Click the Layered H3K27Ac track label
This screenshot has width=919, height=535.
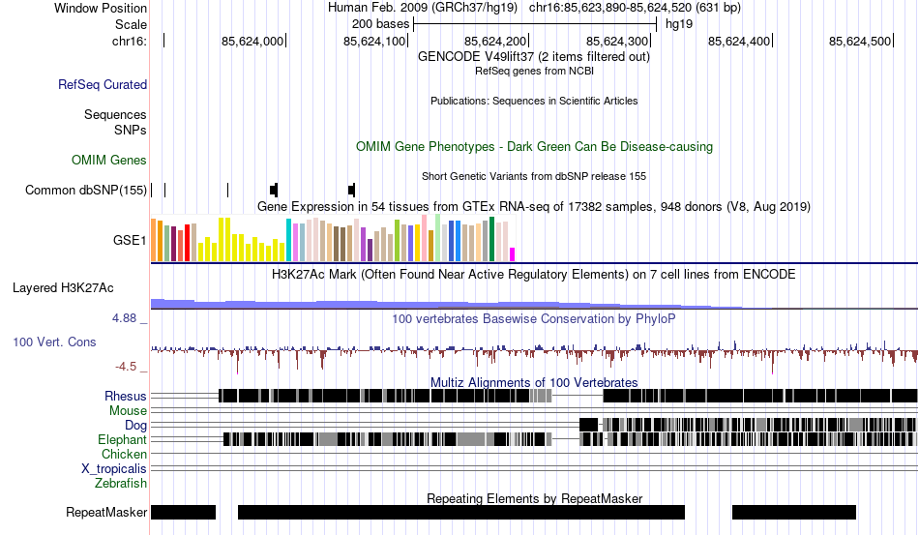click(x=63, y=287)
